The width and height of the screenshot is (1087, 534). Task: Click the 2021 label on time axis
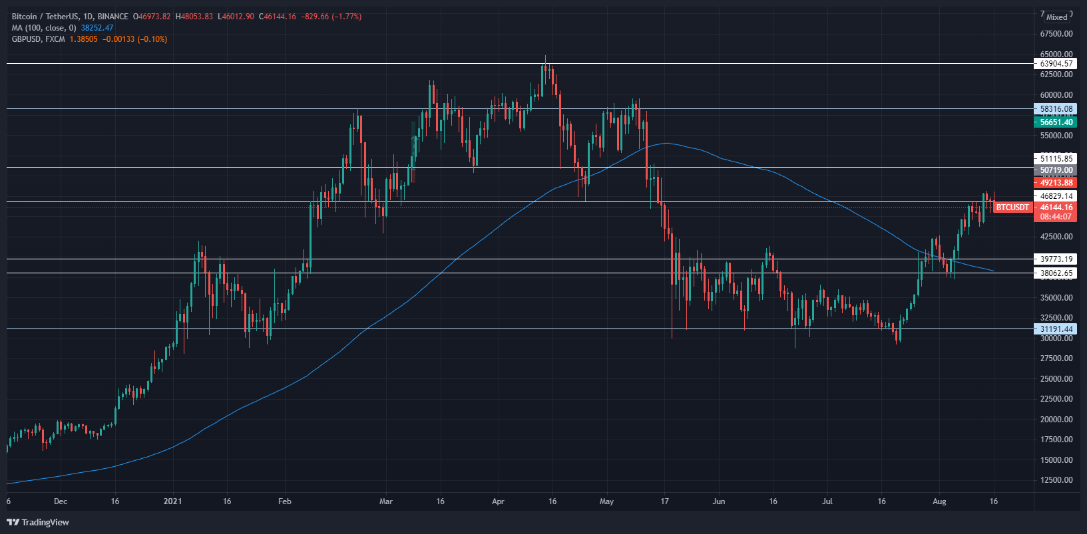(173, 501)
